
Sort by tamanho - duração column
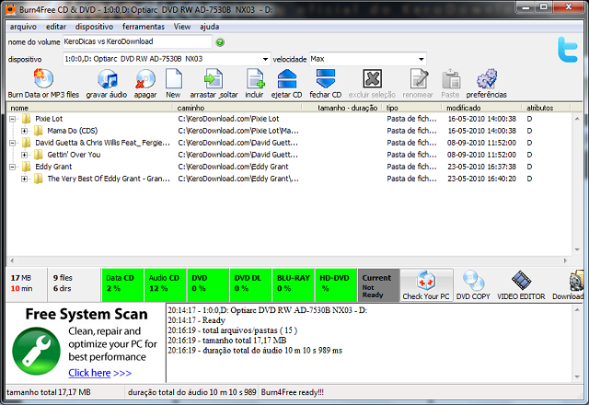pyautogui.click(x=342, y=108)
